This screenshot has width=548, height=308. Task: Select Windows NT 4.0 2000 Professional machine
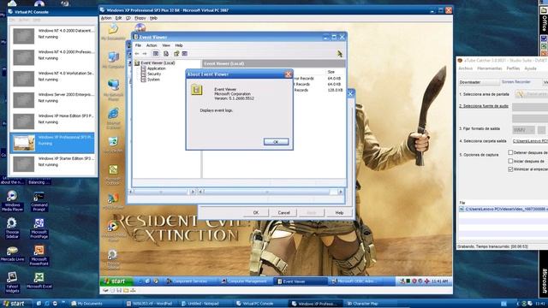(52, 57)
